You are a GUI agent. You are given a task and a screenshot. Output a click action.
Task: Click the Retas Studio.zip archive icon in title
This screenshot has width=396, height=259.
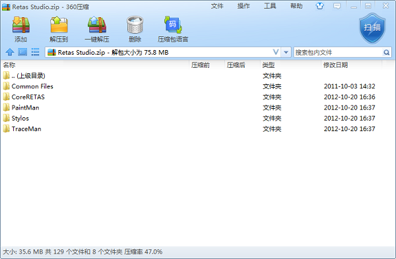pyautogui.click(x=6, y=7)
